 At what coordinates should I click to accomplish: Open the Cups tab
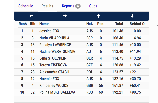(93, 6)
